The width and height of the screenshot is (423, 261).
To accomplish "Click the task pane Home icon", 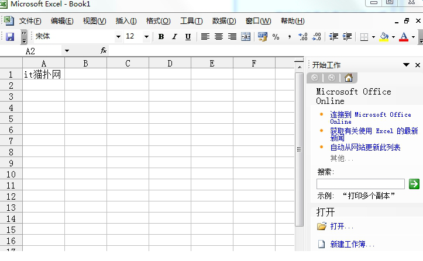I will click(x=349, y=78).
